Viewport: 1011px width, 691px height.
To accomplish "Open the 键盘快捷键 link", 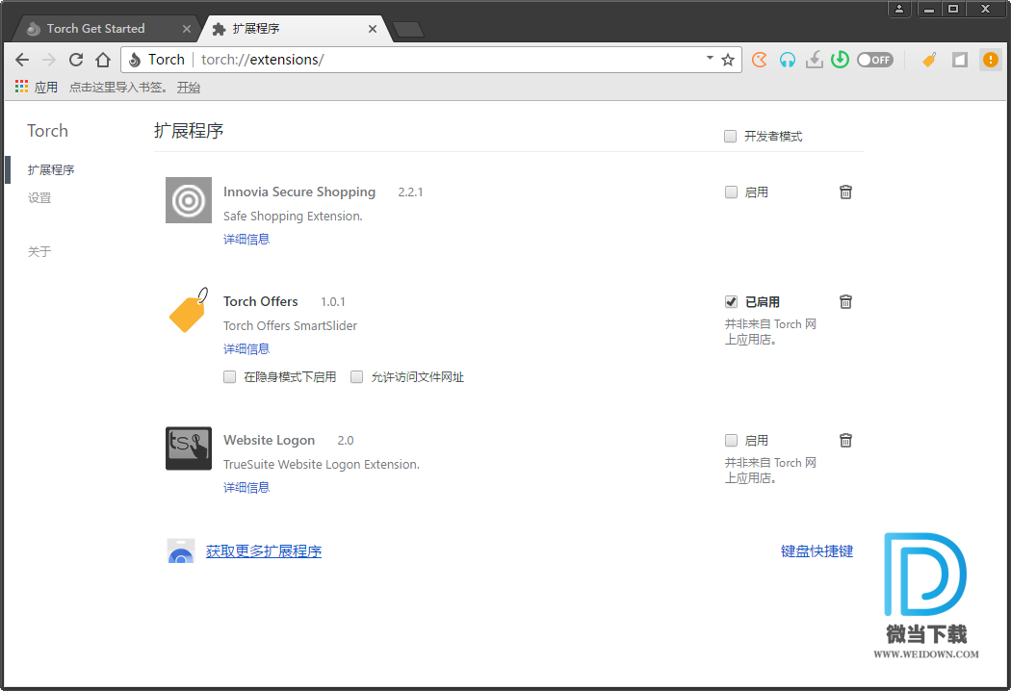I will coord(817,551).
